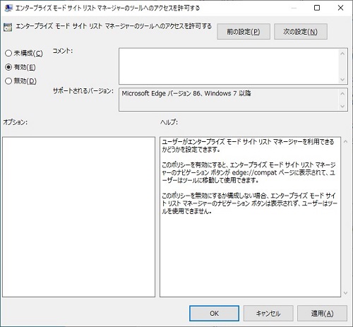
Task: Click supported version scroll up arrow
Action: (x=342, y=93)
